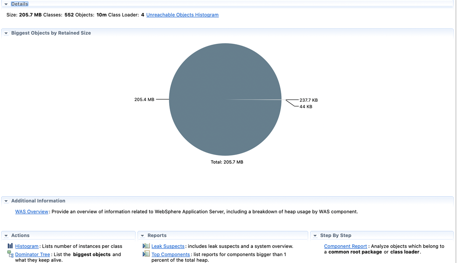Image resolution: width=457 pixels, height=263 pixels.
Task: Click the Top Components report icon
Action: (146, 254)
